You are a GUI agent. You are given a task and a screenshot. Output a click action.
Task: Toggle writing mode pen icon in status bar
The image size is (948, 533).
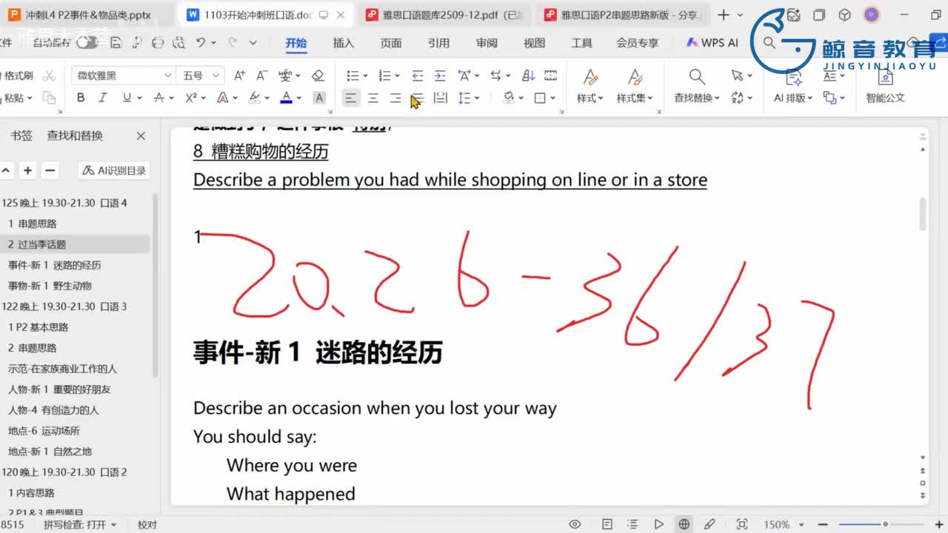tap(710, 524)
